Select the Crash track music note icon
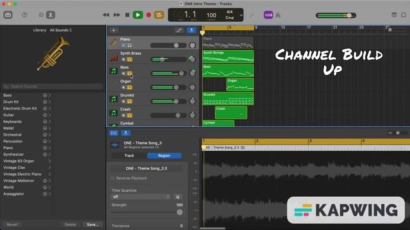The width and height of the screenshot is (410, 230). click(113, 113)
